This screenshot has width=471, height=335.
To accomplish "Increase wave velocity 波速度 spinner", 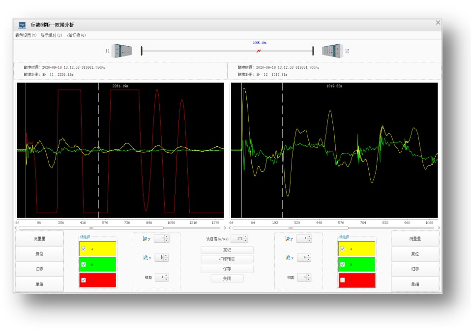I will (x=245, y=237).
